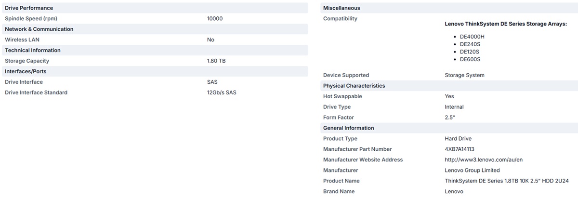Select the Manufacturer label

pyautogui.click(x=341, y=171)
